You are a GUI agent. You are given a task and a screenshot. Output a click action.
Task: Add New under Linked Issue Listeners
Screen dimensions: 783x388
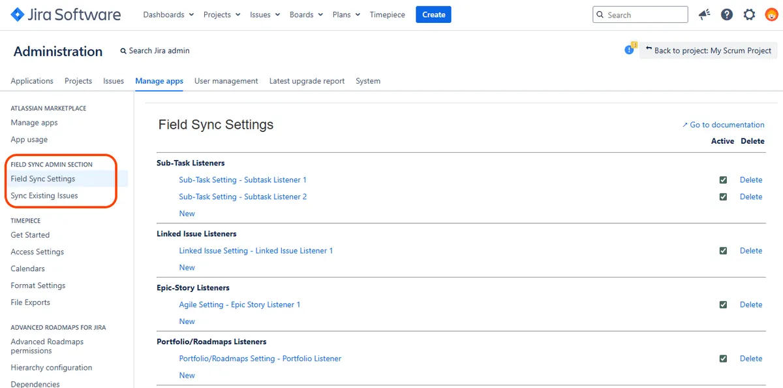[x=187, y=268]
